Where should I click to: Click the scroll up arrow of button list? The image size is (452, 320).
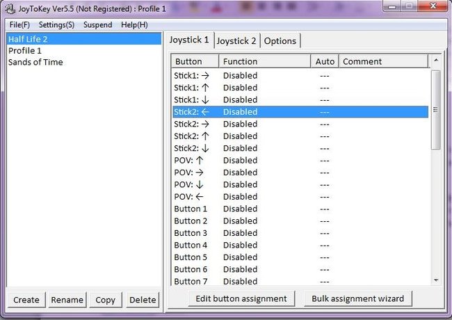(436, 61)
